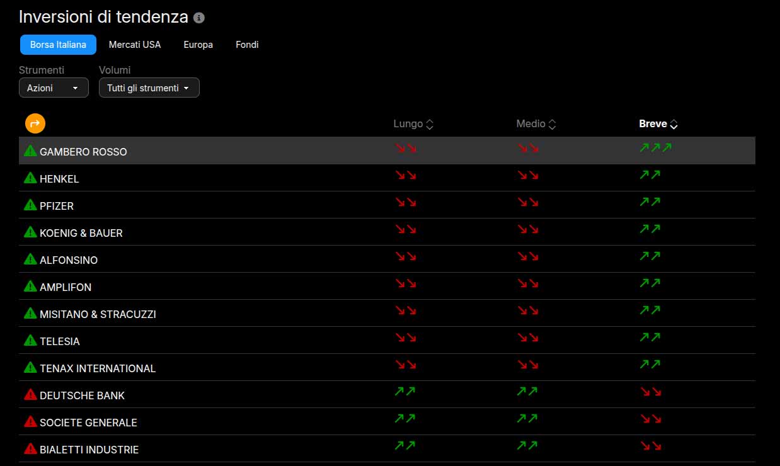Switch to the Fondi tab

[x=247, y=45]
